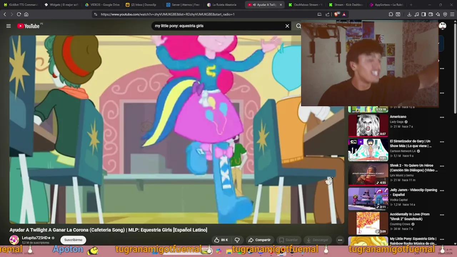This screenshot has height=257, width=457.
Task: Dislike the video with thumbs down
Action: (237, 240)
